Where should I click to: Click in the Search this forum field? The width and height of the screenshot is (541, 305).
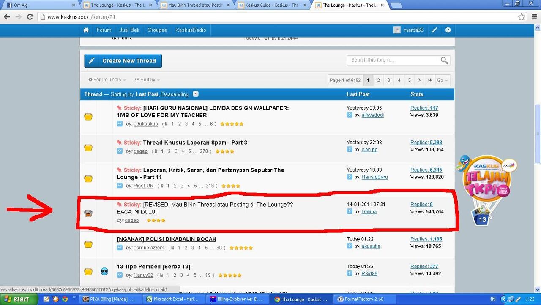tap(394, 60)
